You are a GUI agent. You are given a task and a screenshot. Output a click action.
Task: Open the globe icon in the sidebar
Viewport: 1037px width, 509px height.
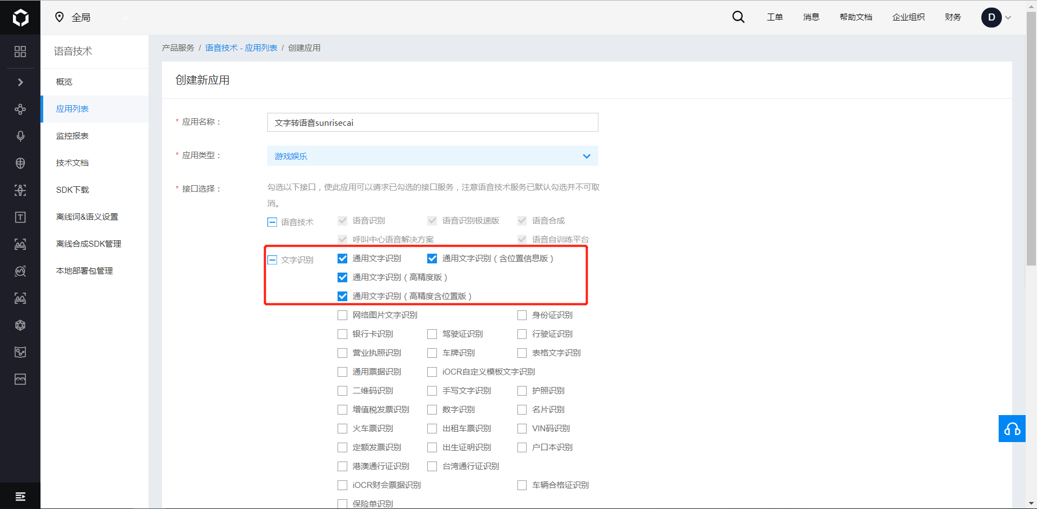(x=20, y=163)
